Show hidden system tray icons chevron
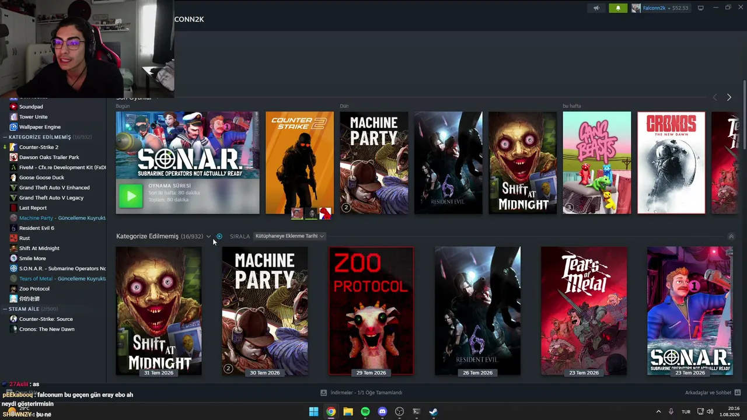 pos(658,412)
